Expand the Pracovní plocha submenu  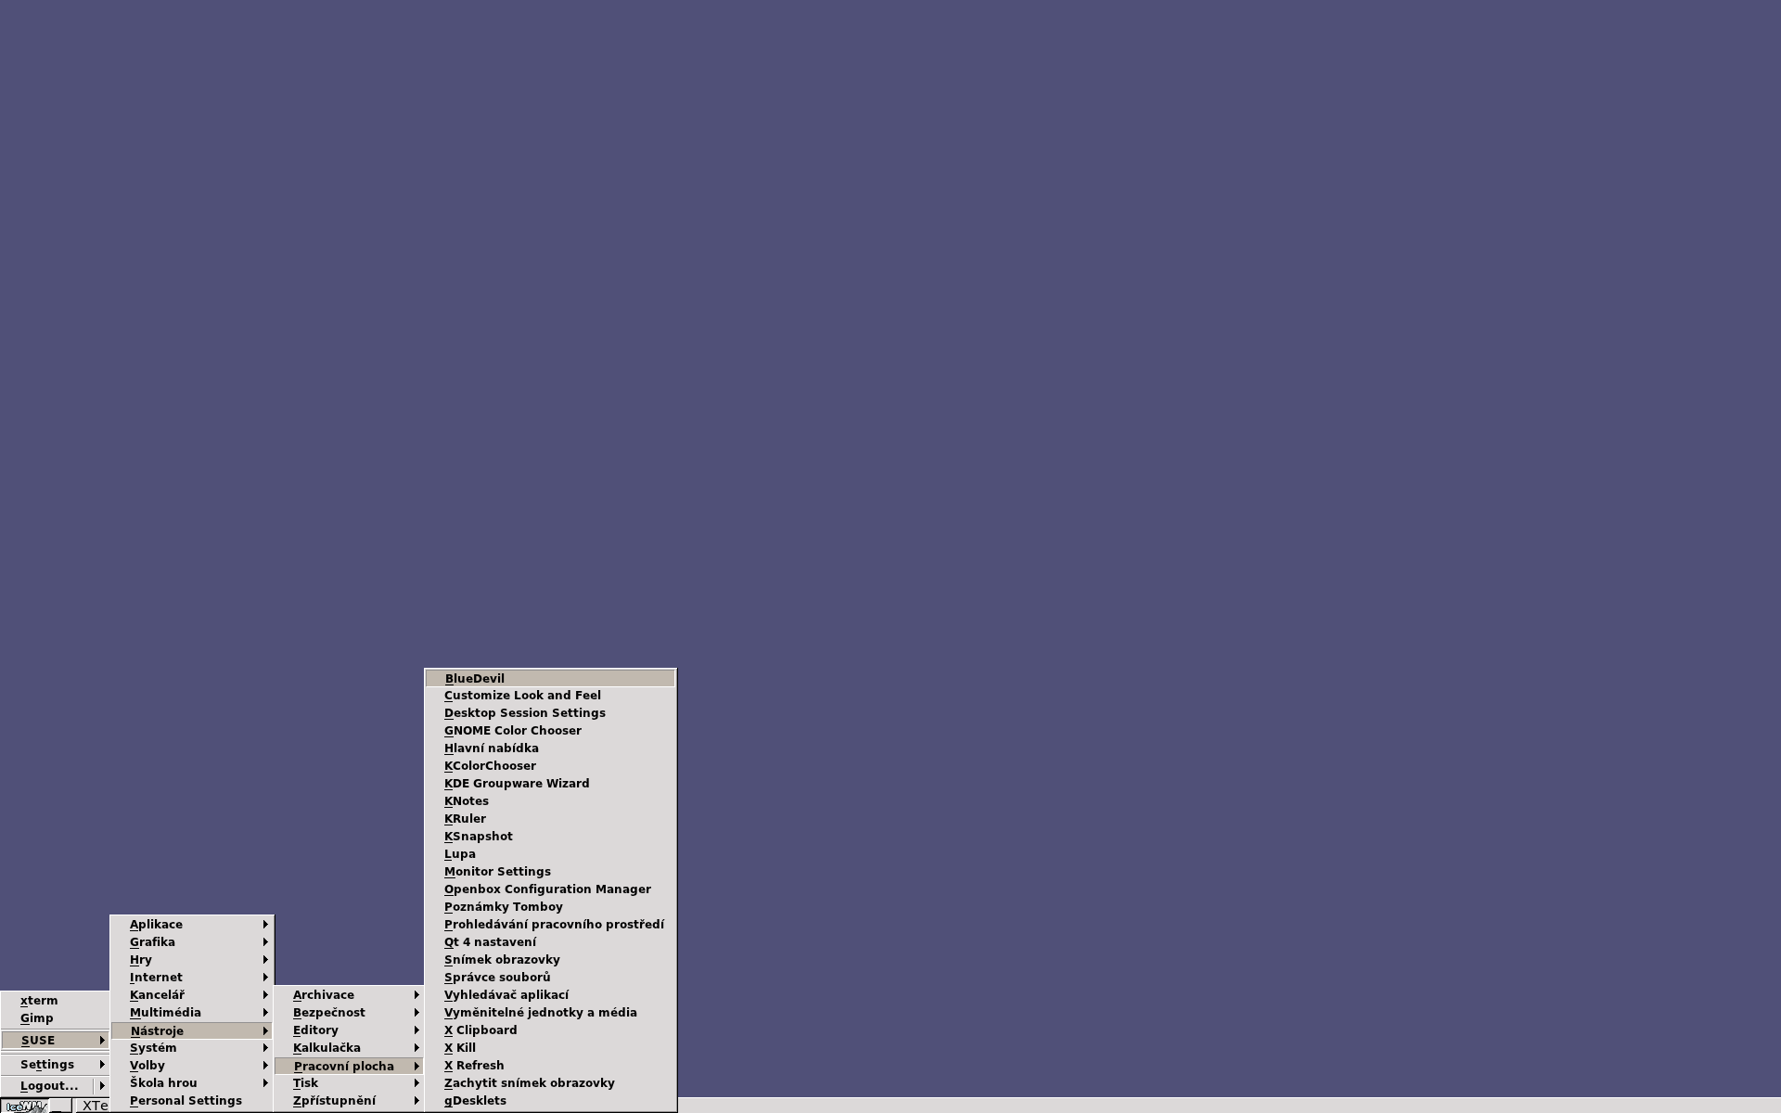(349, 1067)
